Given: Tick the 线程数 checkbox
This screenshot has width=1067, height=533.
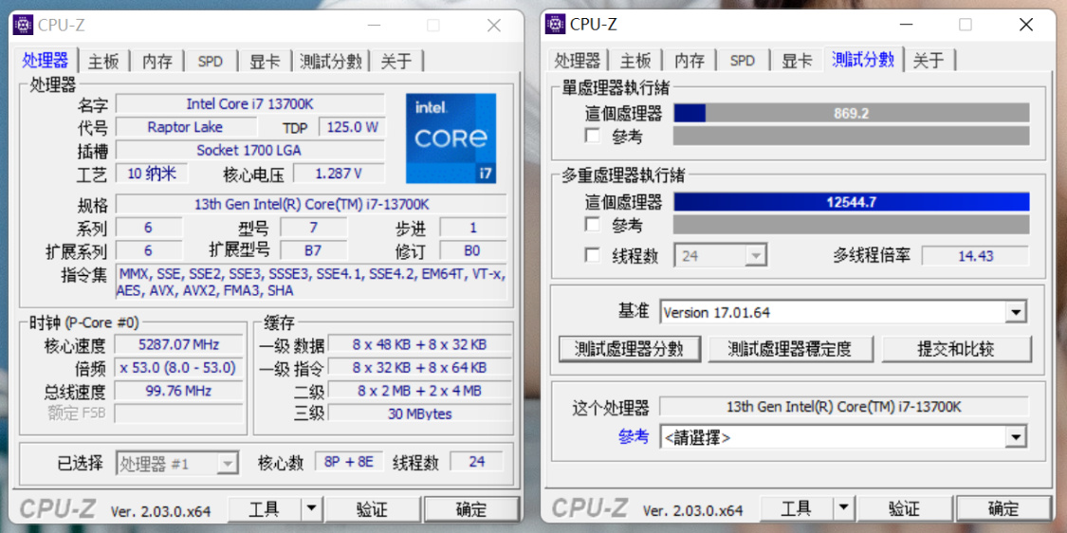Looking at the screenshot, I should click(x=593, y=256).
